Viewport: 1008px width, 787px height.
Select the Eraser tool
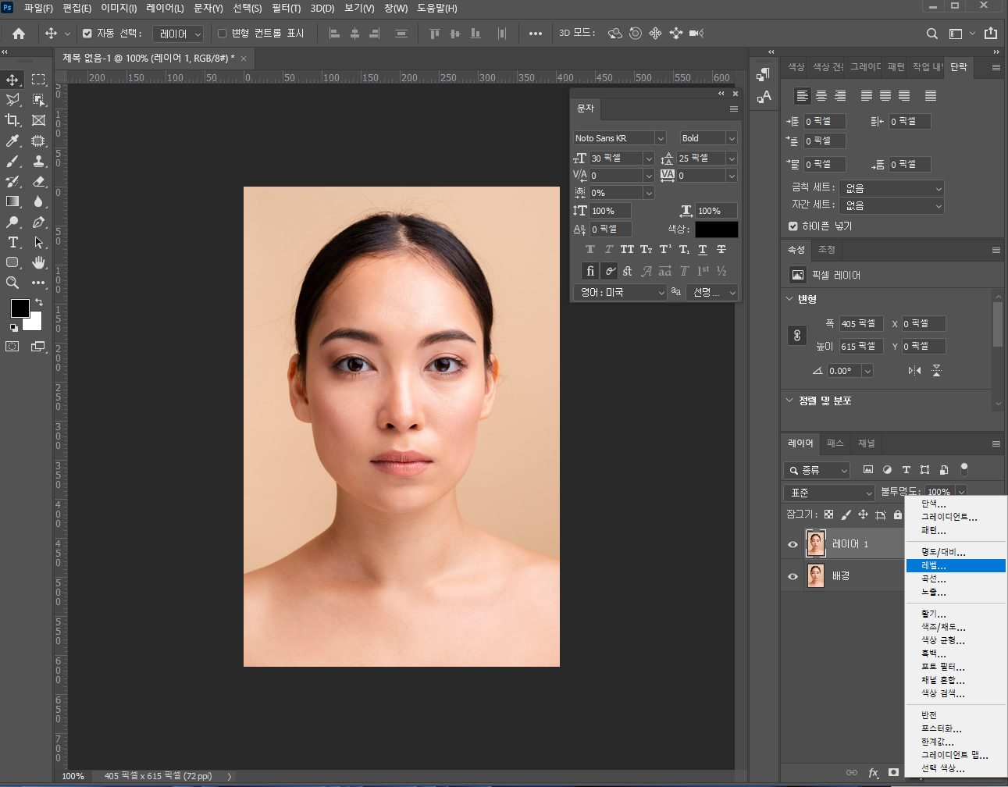point(38,181)
